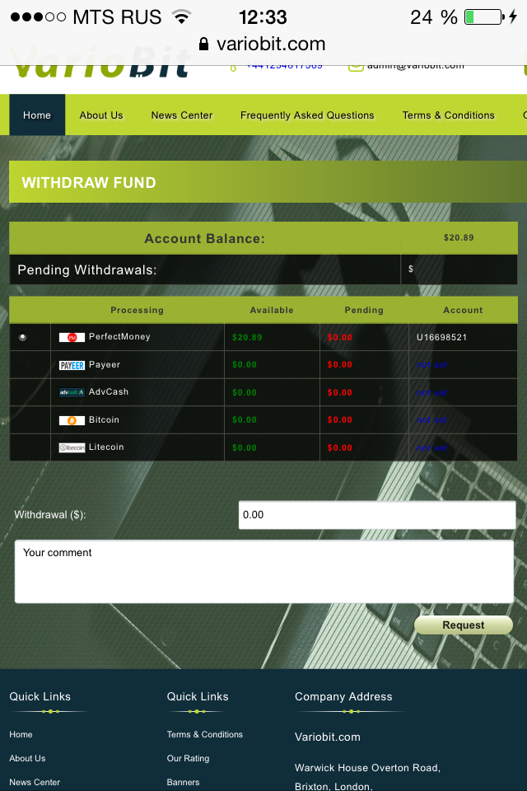527x791 pixels.
Task: Open Terms & Conditions menu item
Action: click(x=448, y=115)
